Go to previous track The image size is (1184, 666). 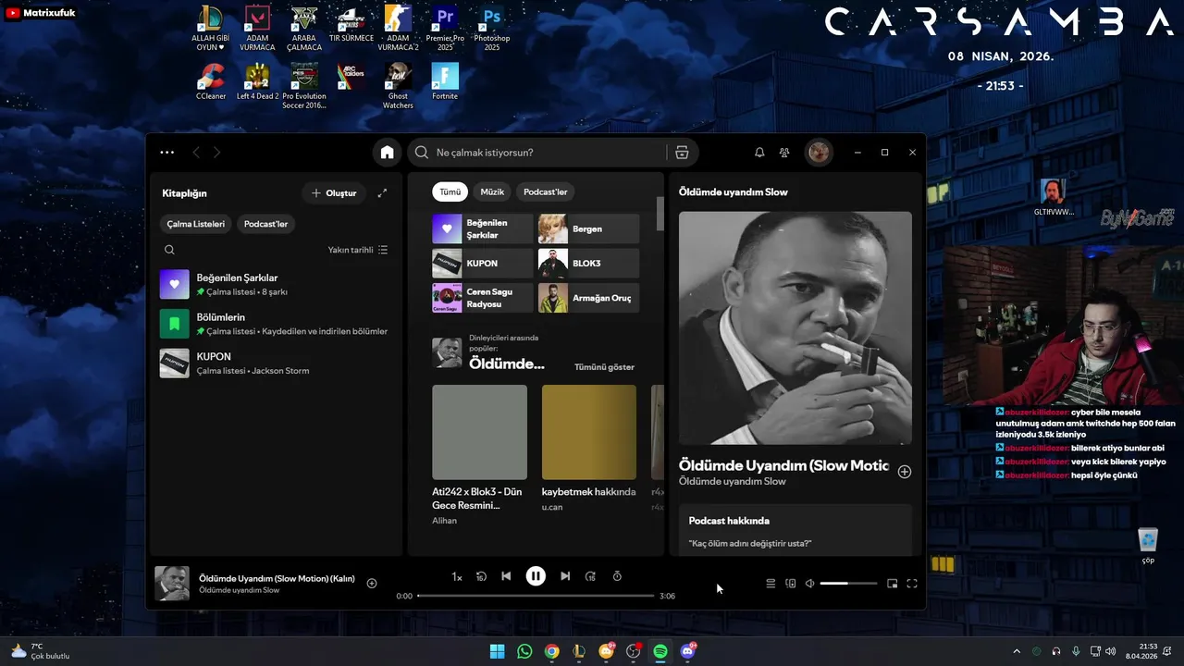(x=506, y=576)
